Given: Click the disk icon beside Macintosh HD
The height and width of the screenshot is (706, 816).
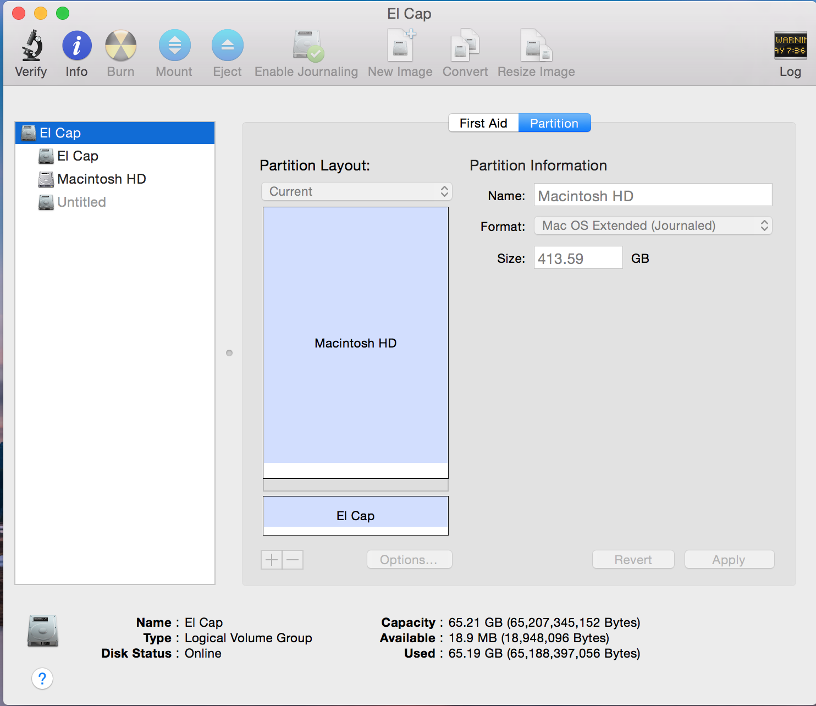Looking at the screenshot, I should coord(46,179).
